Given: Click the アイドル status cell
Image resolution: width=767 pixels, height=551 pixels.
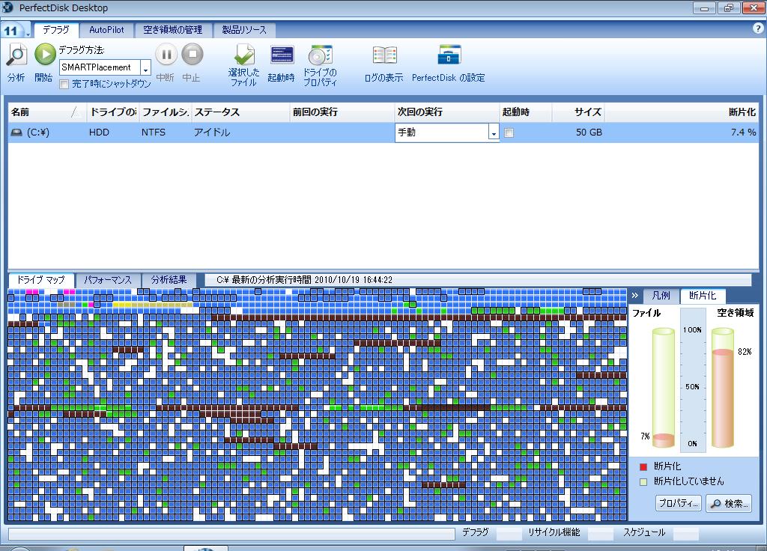Looking at the screenshot, I should 212,133.
